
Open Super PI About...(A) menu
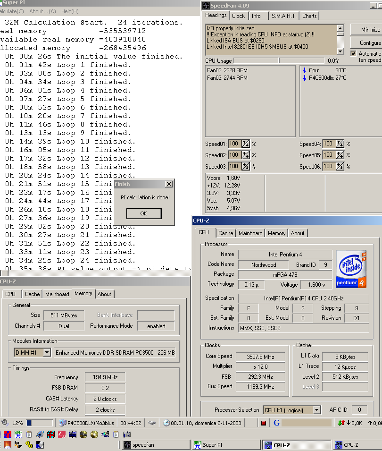42,11
